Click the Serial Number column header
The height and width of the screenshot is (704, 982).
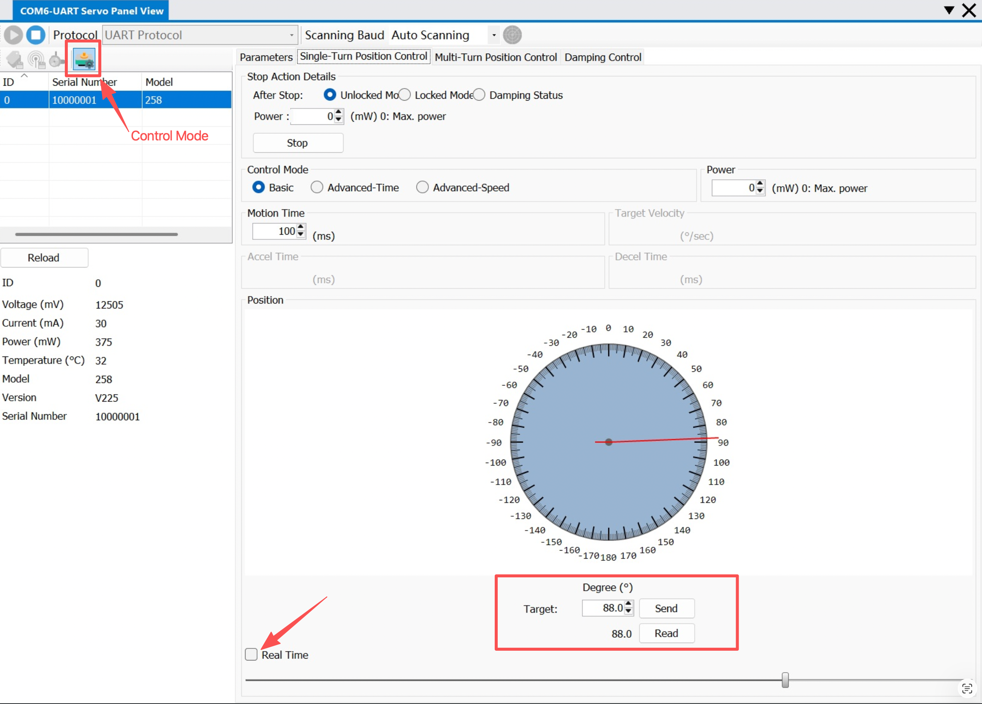coord(95,82)
